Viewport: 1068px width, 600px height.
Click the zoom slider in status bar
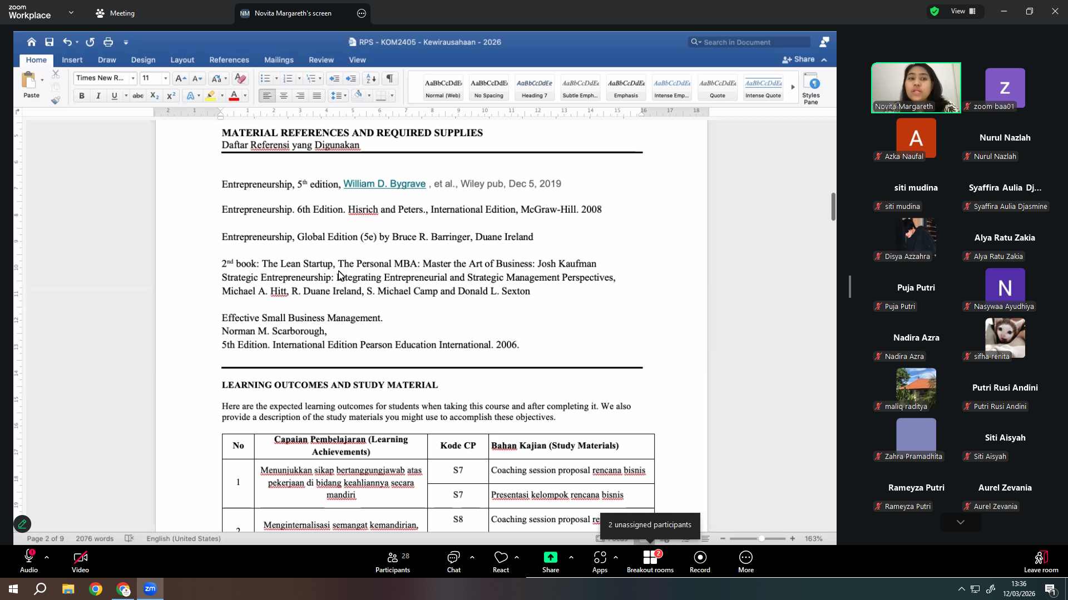[758, 538]
